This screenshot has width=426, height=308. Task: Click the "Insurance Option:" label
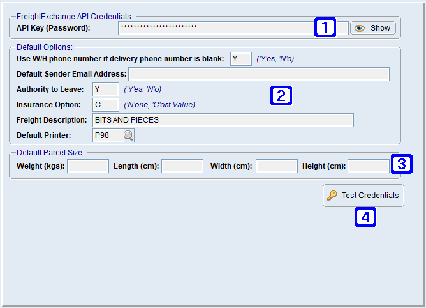tap(48, 105)
